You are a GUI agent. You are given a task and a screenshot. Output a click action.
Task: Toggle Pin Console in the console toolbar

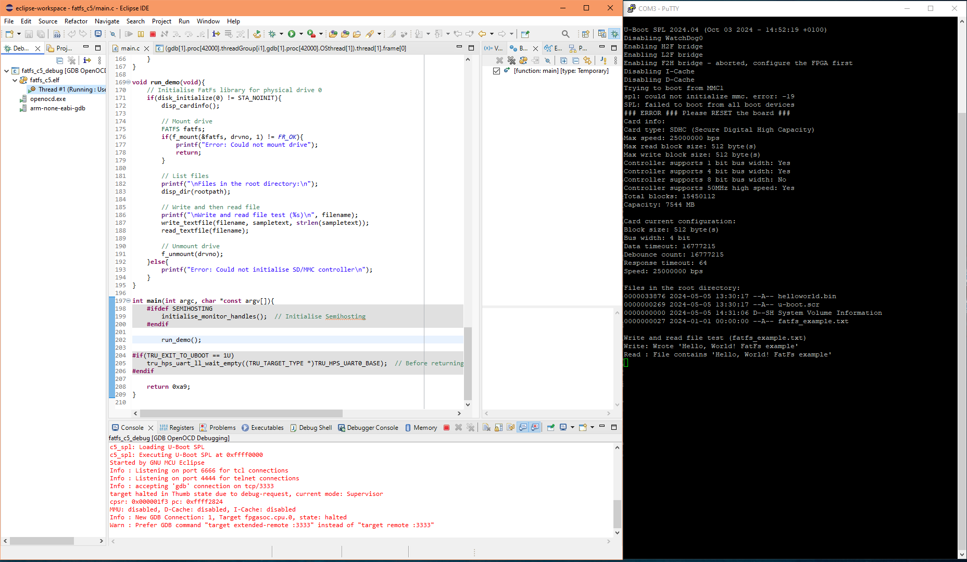tap(551, 427)
